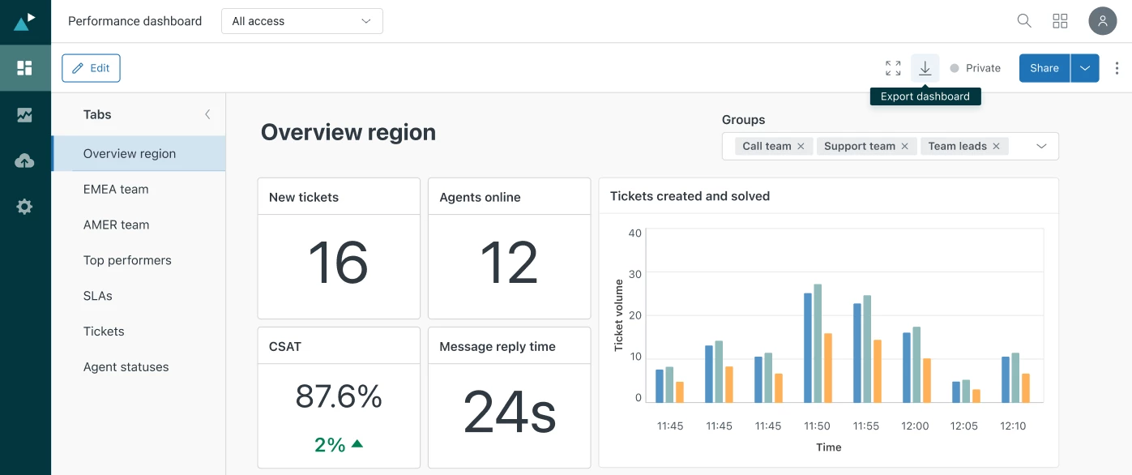This screenshot has width=1132, height=475.
Task: Click the search magnifier icon
Action: [1024, 21]
